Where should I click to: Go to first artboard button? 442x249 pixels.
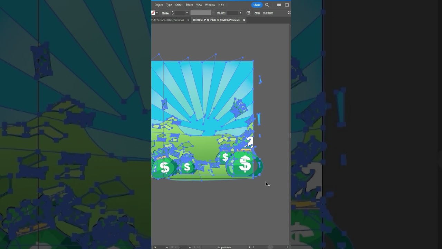click(172, 247)
